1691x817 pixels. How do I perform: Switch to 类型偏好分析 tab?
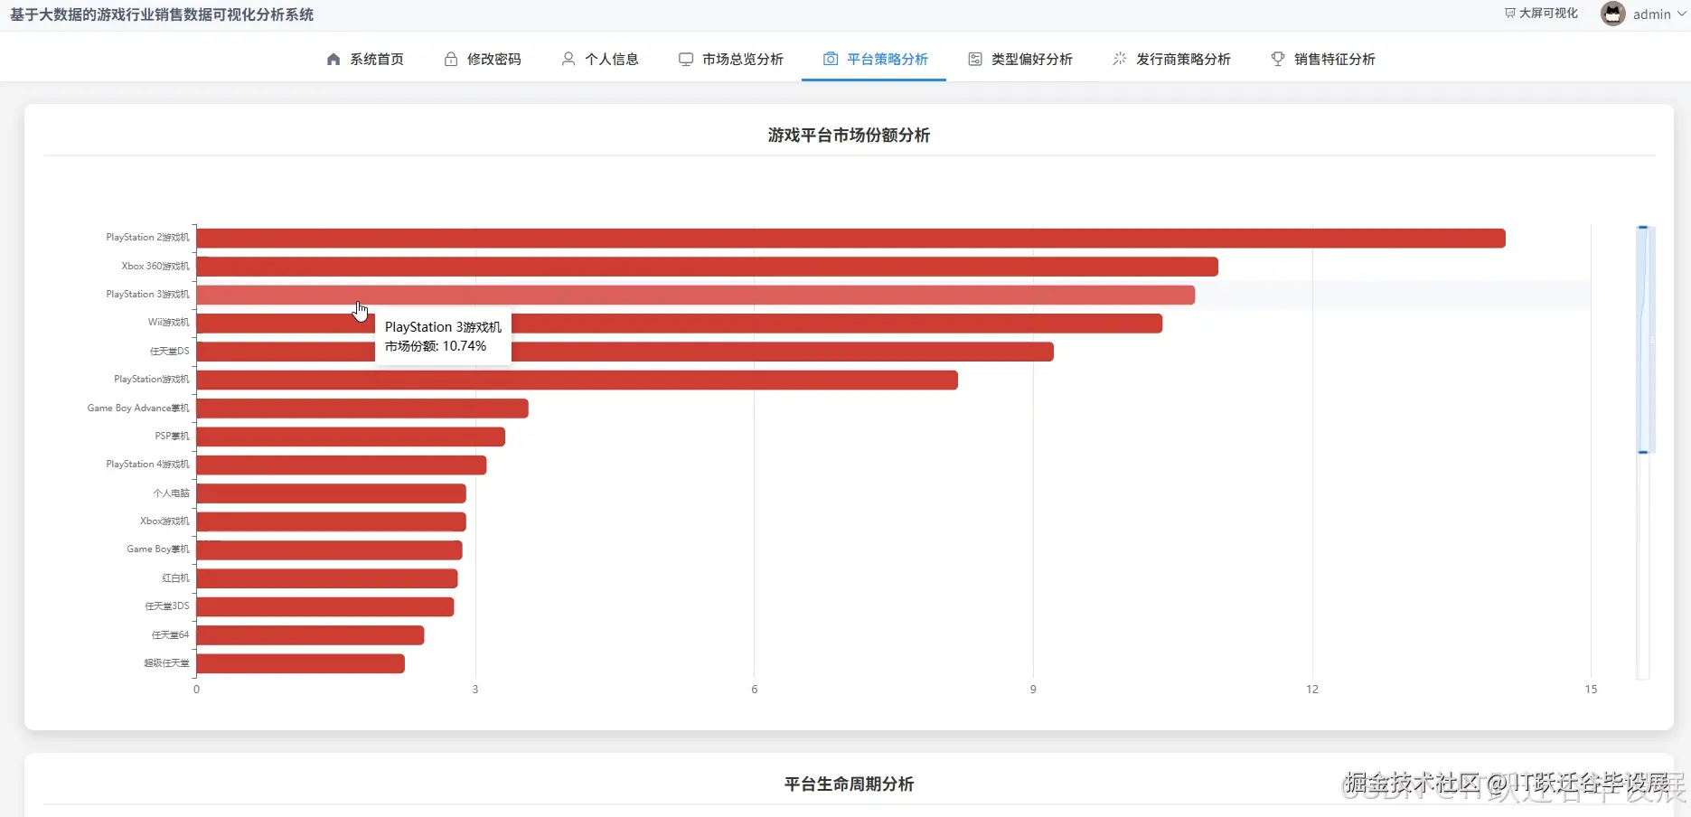coord(1020,59)
